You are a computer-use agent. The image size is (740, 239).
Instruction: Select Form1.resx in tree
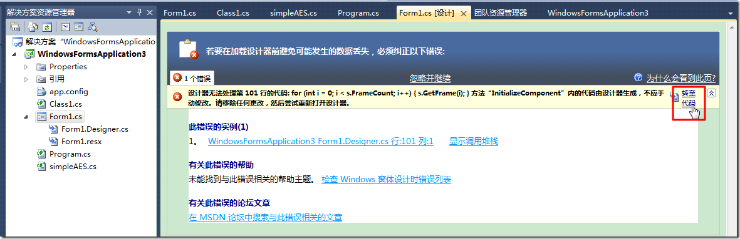(x=81, y=141)
